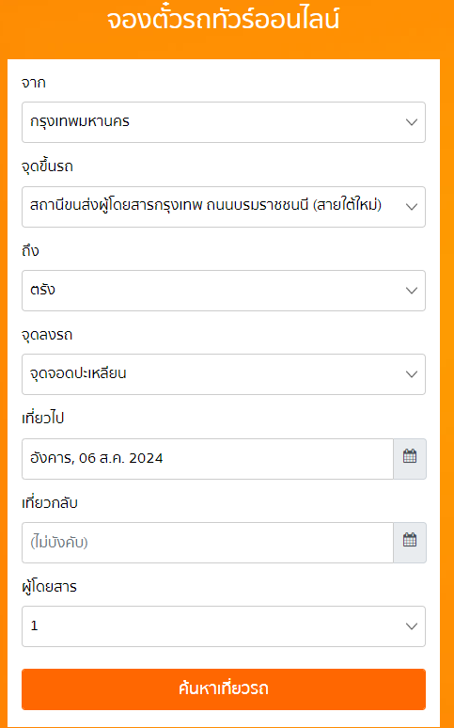Click the chevron arrow in the ตรัง box
Screen dimensions: 454x728
pyautogui.click(x=412, y=291)
